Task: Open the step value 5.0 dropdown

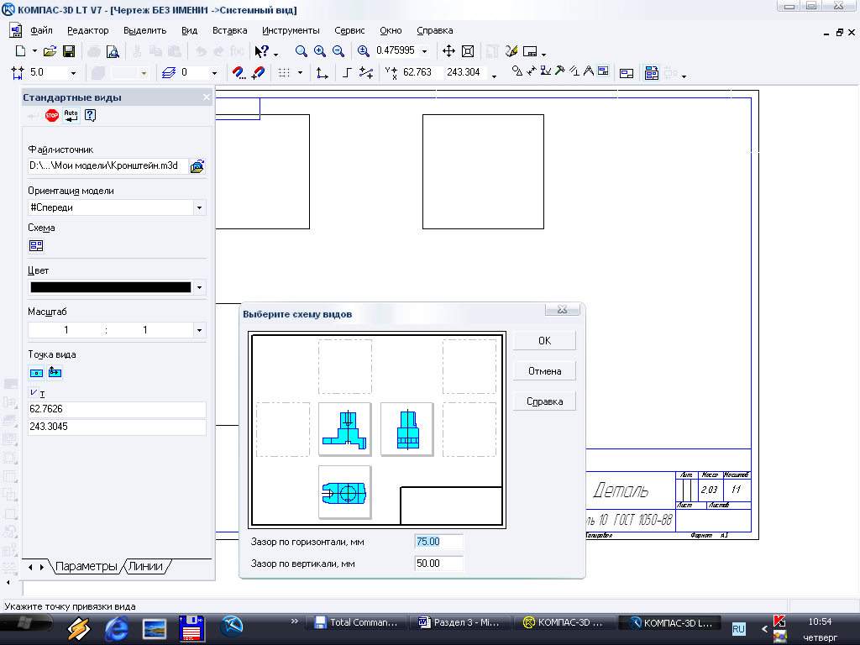Action: click(x=73, y=73)
